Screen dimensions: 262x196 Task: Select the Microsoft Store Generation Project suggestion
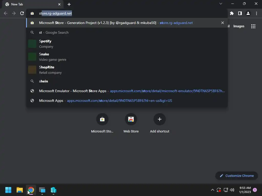127,23
